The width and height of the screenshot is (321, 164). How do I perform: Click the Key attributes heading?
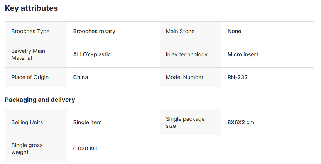[x=31, y=8]
